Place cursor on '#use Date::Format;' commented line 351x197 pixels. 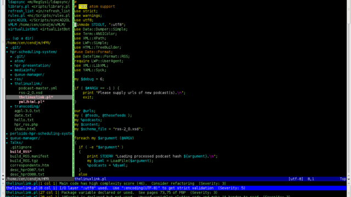[94, 52]
